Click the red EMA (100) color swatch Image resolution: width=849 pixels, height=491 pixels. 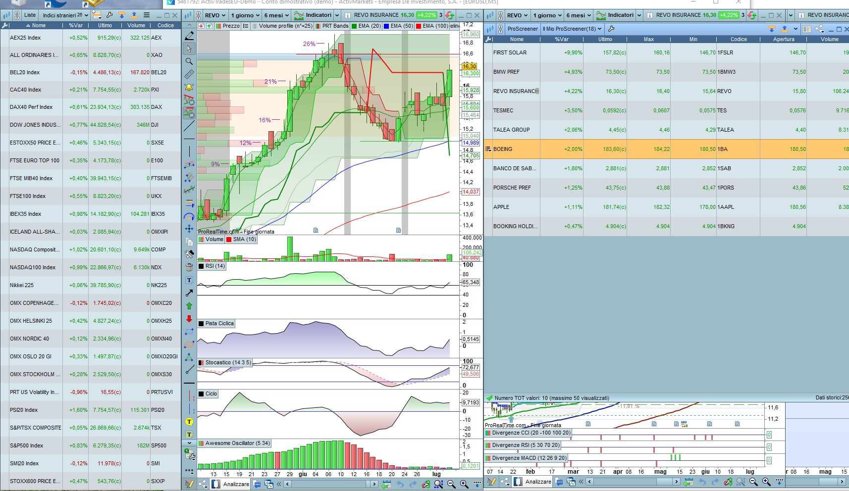(419, 26)
